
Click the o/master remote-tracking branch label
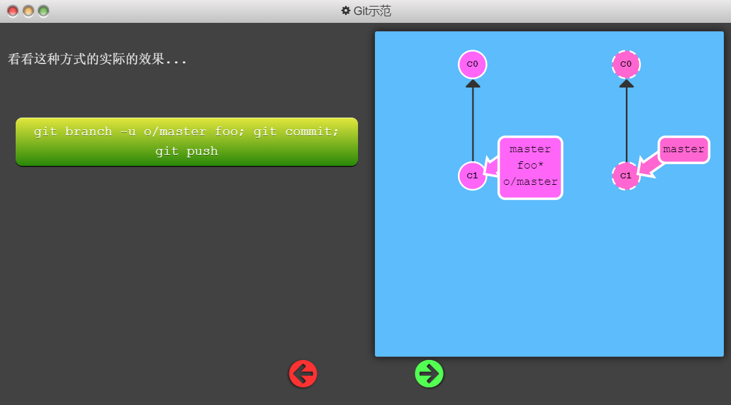[530, 182]
